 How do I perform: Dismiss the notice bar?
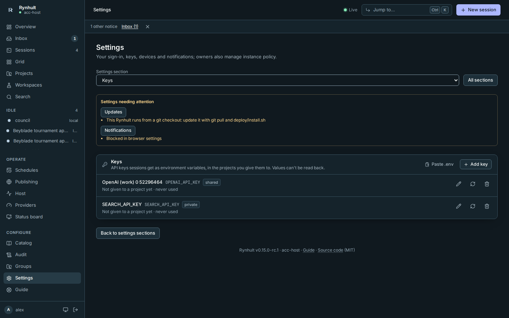(x=147, y=26)
